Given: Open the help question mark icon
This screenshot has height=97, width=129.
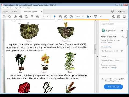Looking at the screenshot, I should (112, 11).
